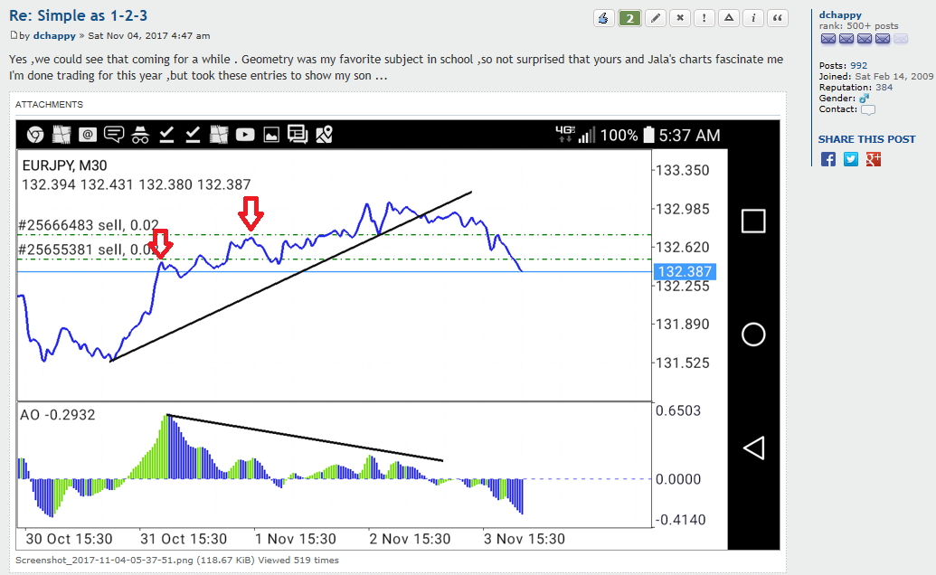Share this post on Facebook
936x575 pixels.
tap(828, 159)
